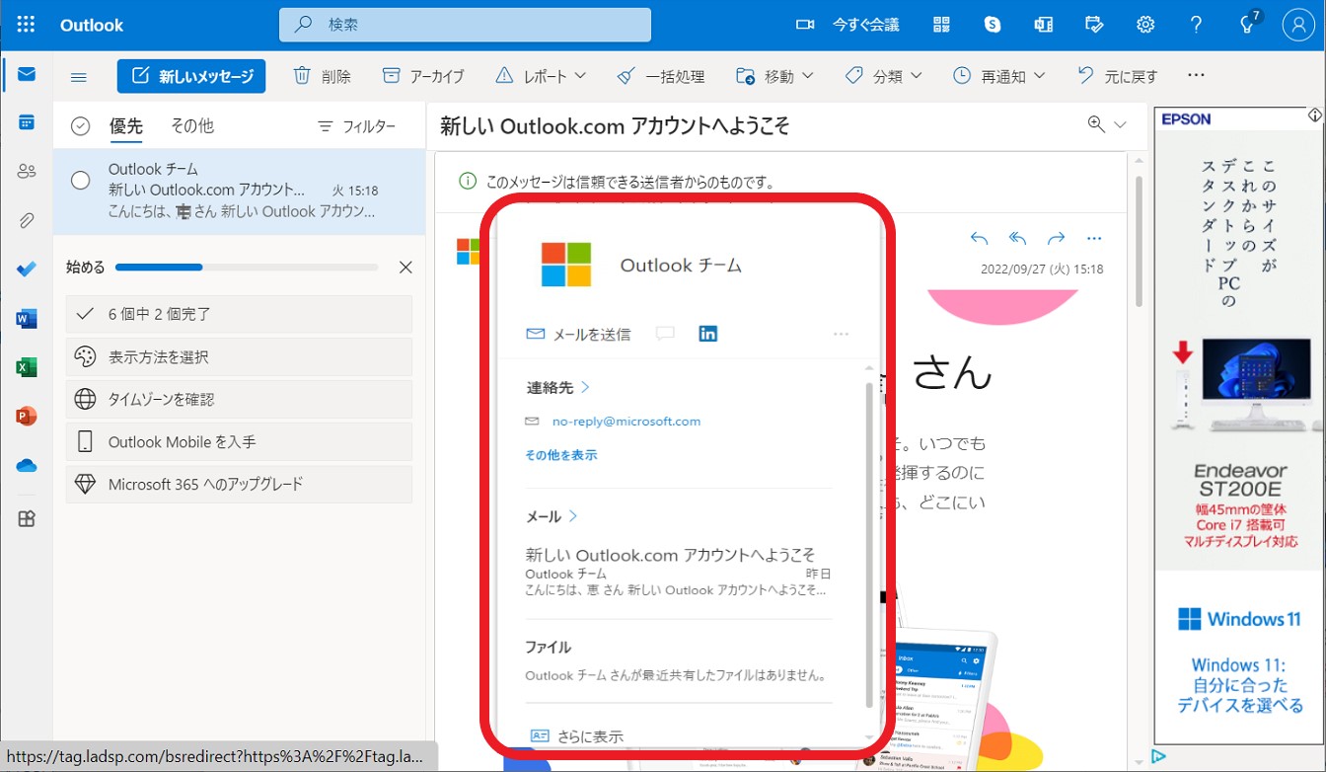
Task: Open the LinkedIn profile icon on the contact card
Action: [x=707, y=333]
